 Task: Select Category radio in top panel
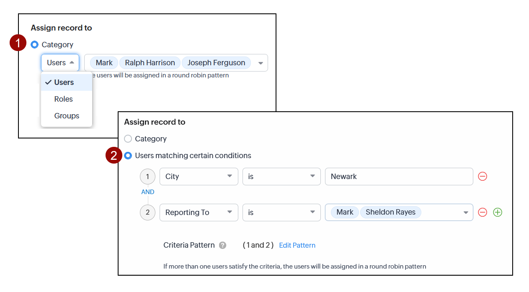click(35, 45)
